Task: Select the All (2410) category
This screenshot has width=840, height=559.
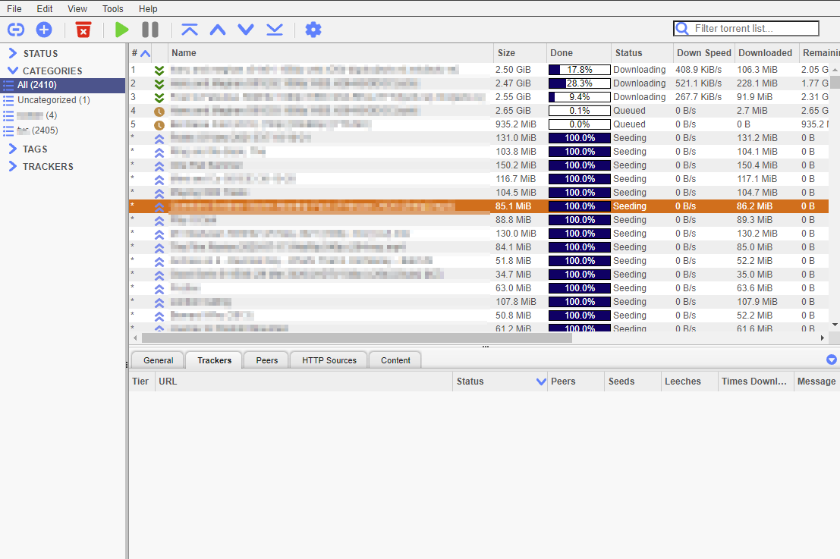Action: [63, 85]
